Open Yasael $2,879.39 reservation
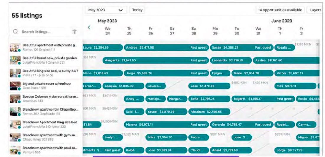The height and width of the screenshot is (157, 325). click(166, 112)
